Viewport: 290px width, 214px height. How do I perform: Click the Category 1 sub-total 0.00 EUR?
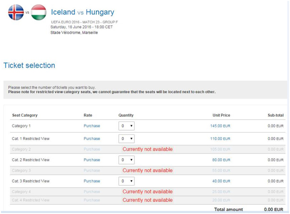tap(276, 126)
